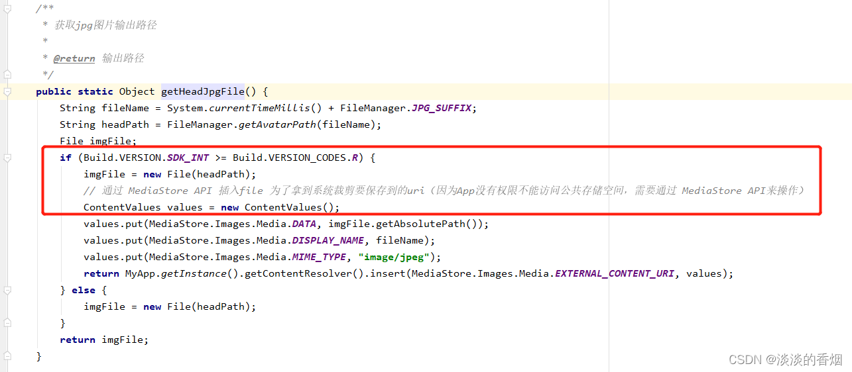This screenshot has height=372, width=852.
Task: Click the "image/jpeg" string literal
Action: point(394,257)
